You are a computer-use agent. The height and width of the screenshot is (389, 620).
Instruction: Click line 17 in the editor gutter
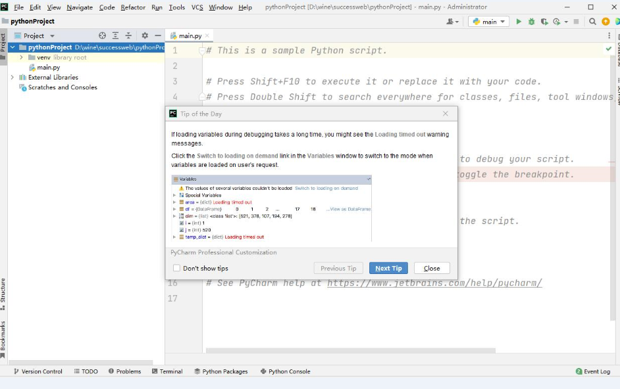coord(172,298)
